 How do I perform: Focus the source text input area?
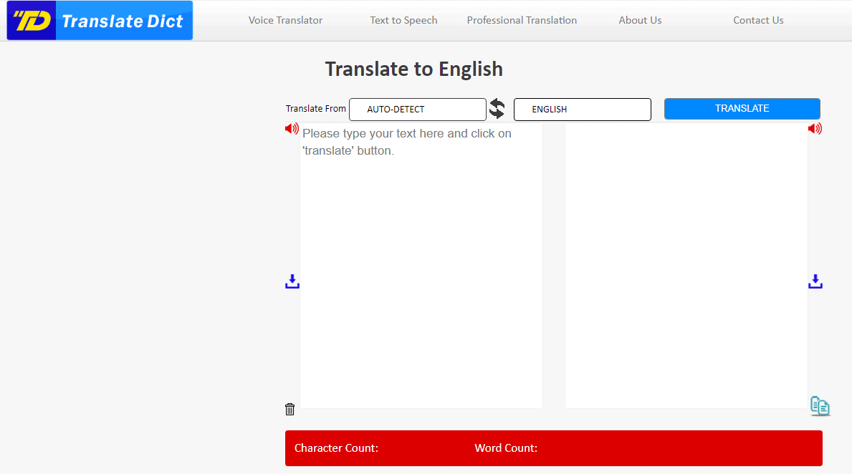[x=421, y=265]
